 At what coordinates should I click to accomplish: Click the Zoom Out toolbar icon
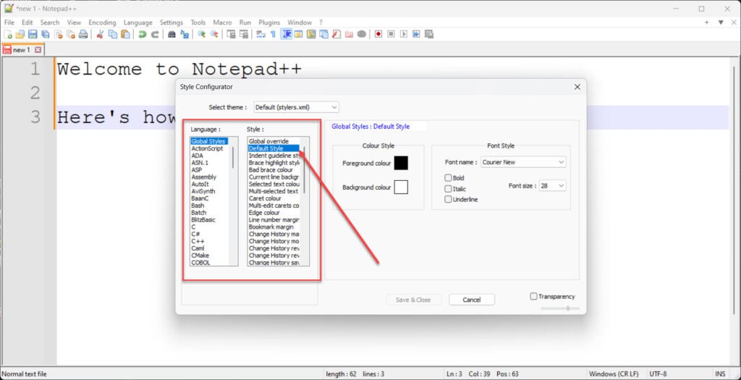(214, 34)
